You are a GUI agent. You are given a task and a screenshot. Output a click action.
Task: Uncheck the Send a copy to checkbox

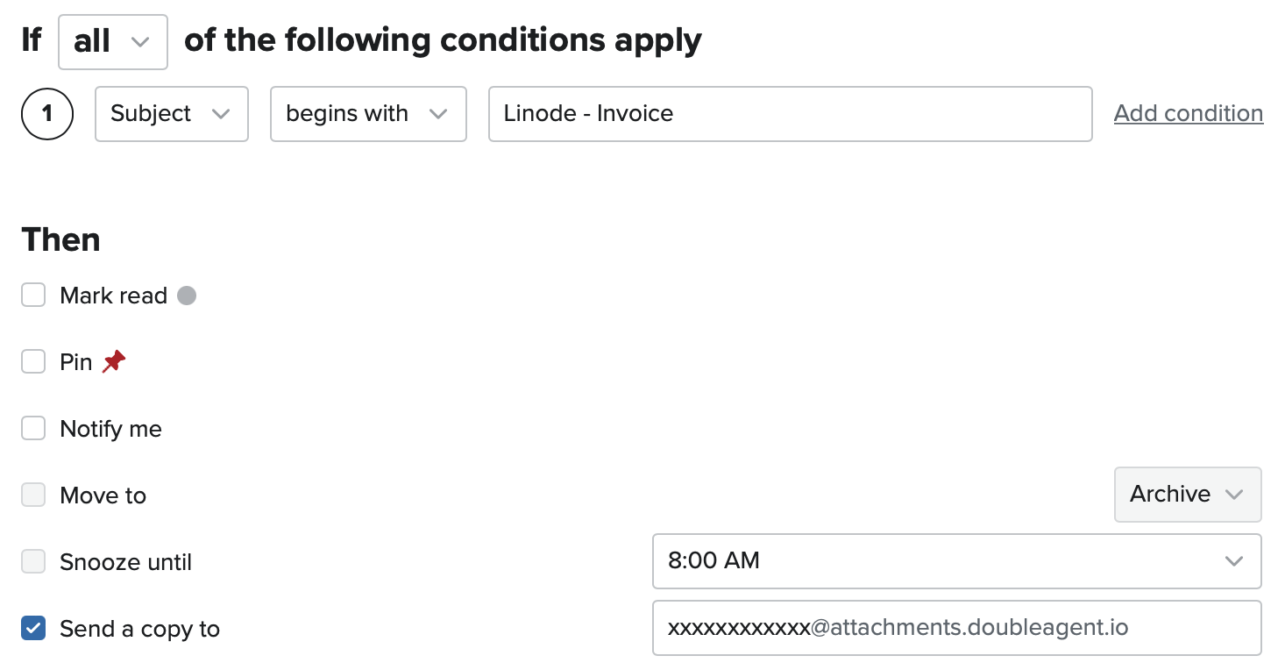(x=33, y=628)
